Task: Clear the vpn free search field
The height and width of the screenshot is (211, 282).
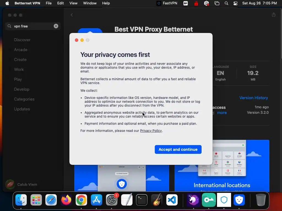Action: (56, 26)
